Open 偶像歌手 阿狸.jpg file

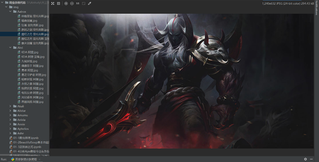30,66
